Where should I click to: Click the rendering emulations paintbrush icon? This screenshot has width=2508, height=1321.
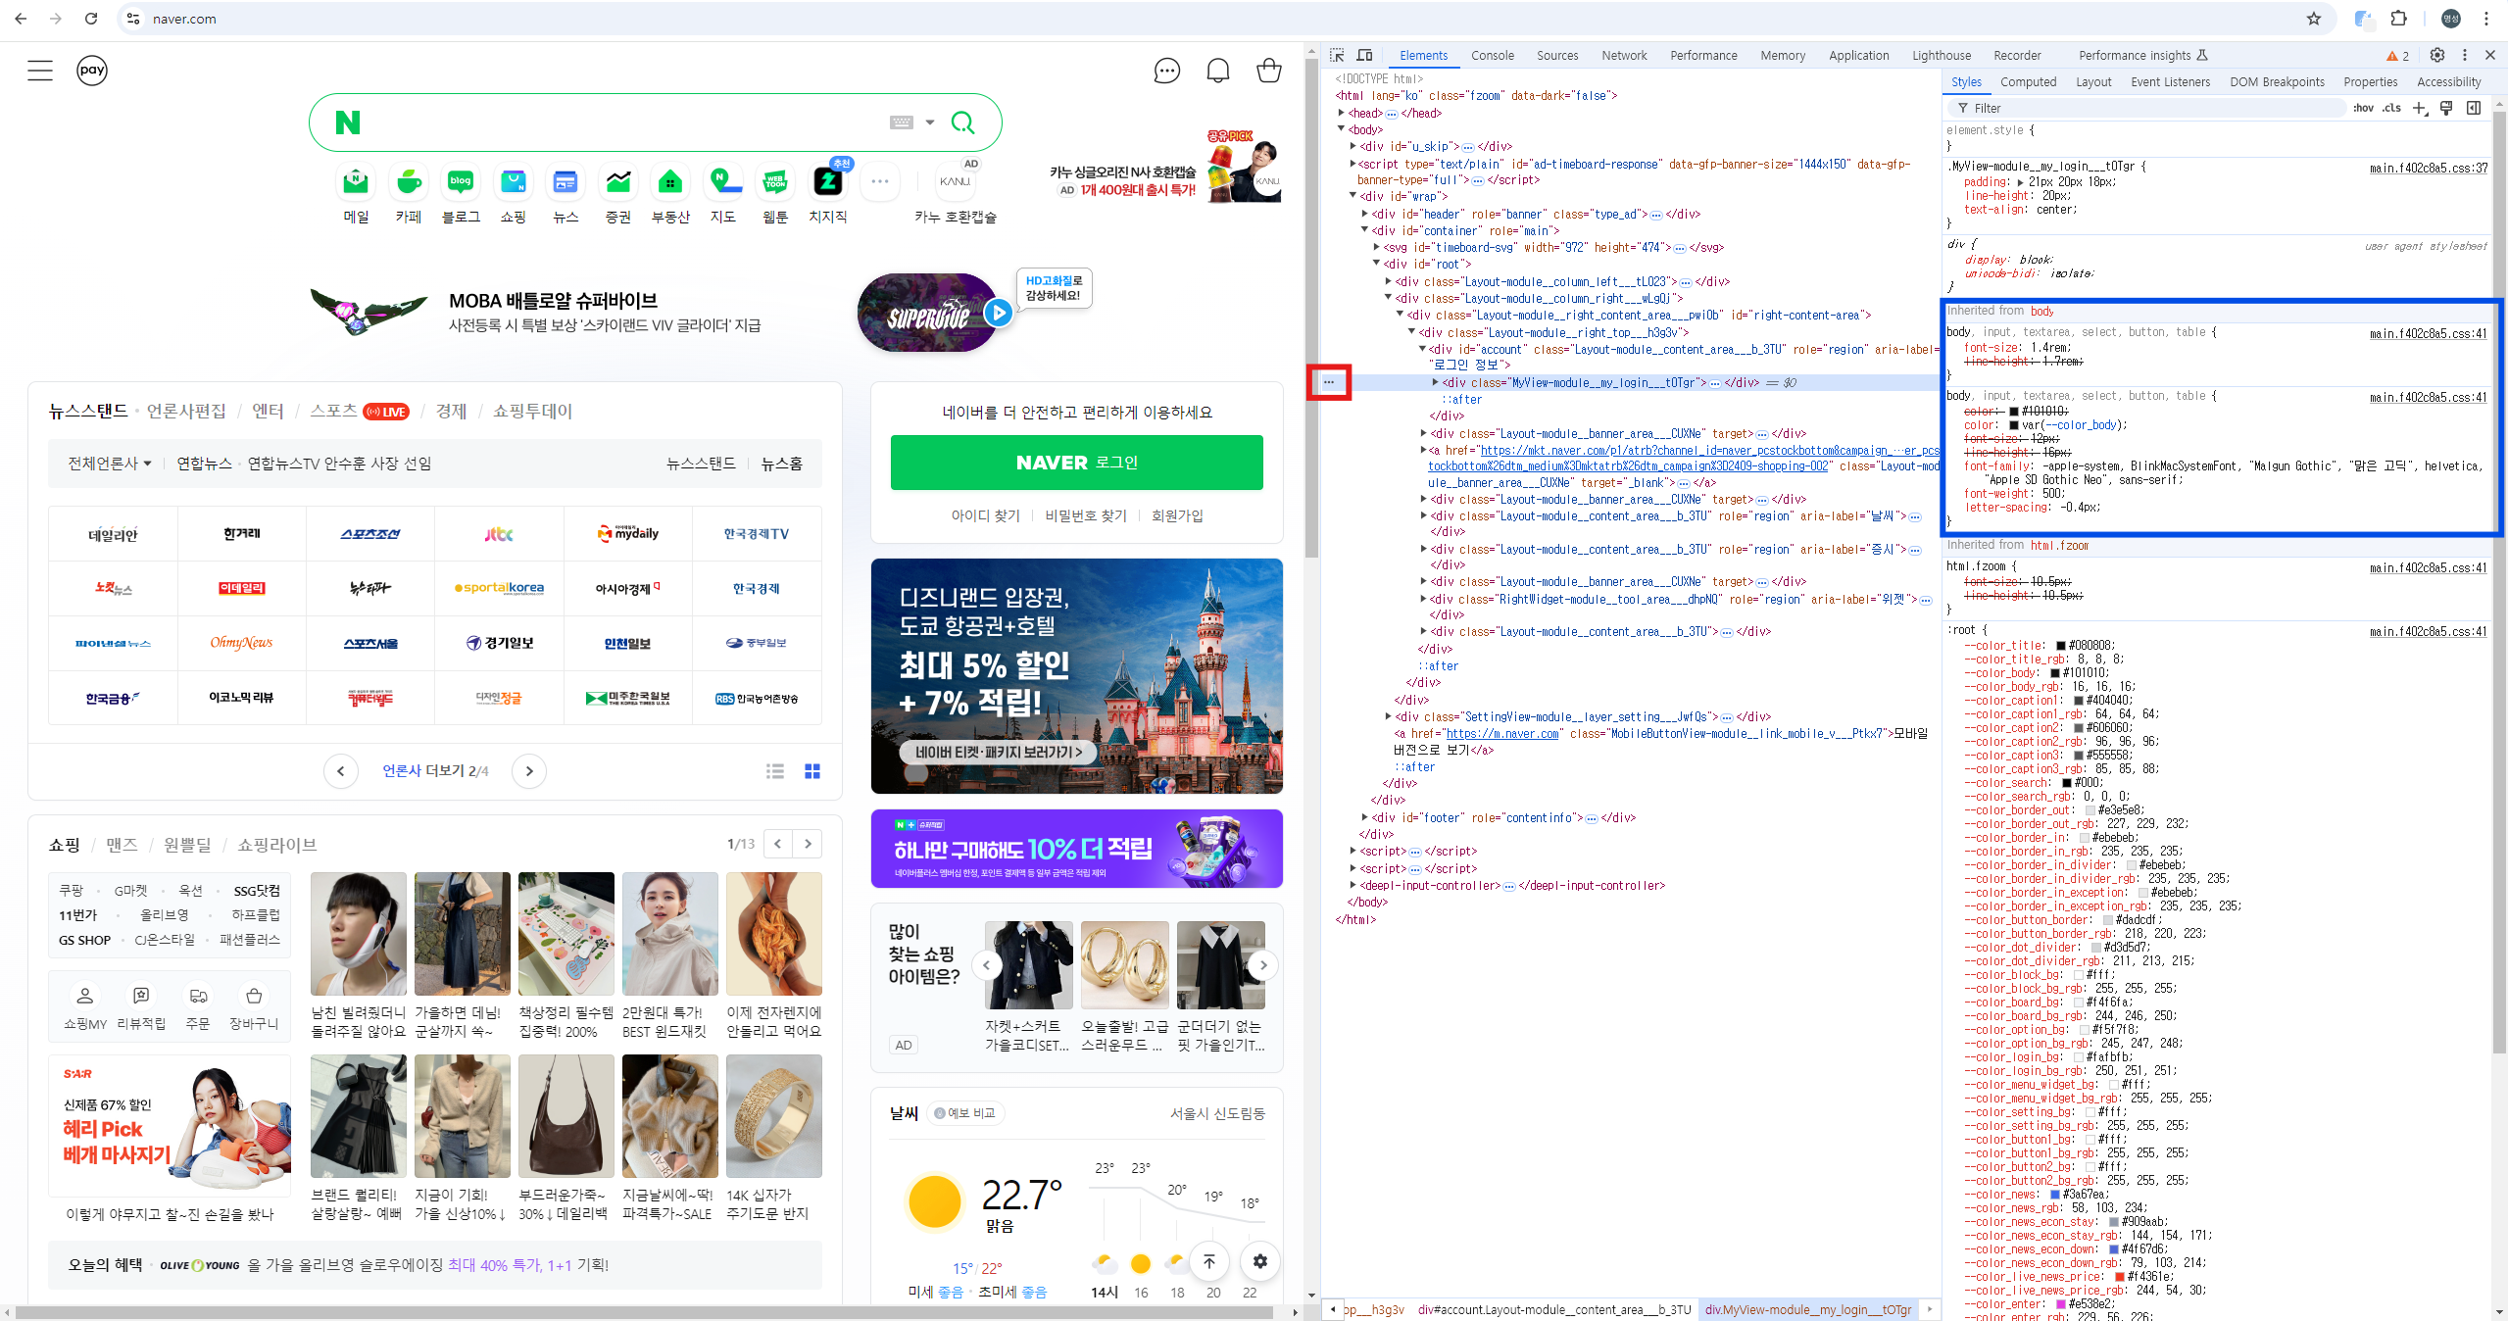(2446, 108)
